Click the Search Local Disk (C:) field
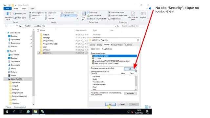This screenshot has width=210, height=118. click(134, 26)
